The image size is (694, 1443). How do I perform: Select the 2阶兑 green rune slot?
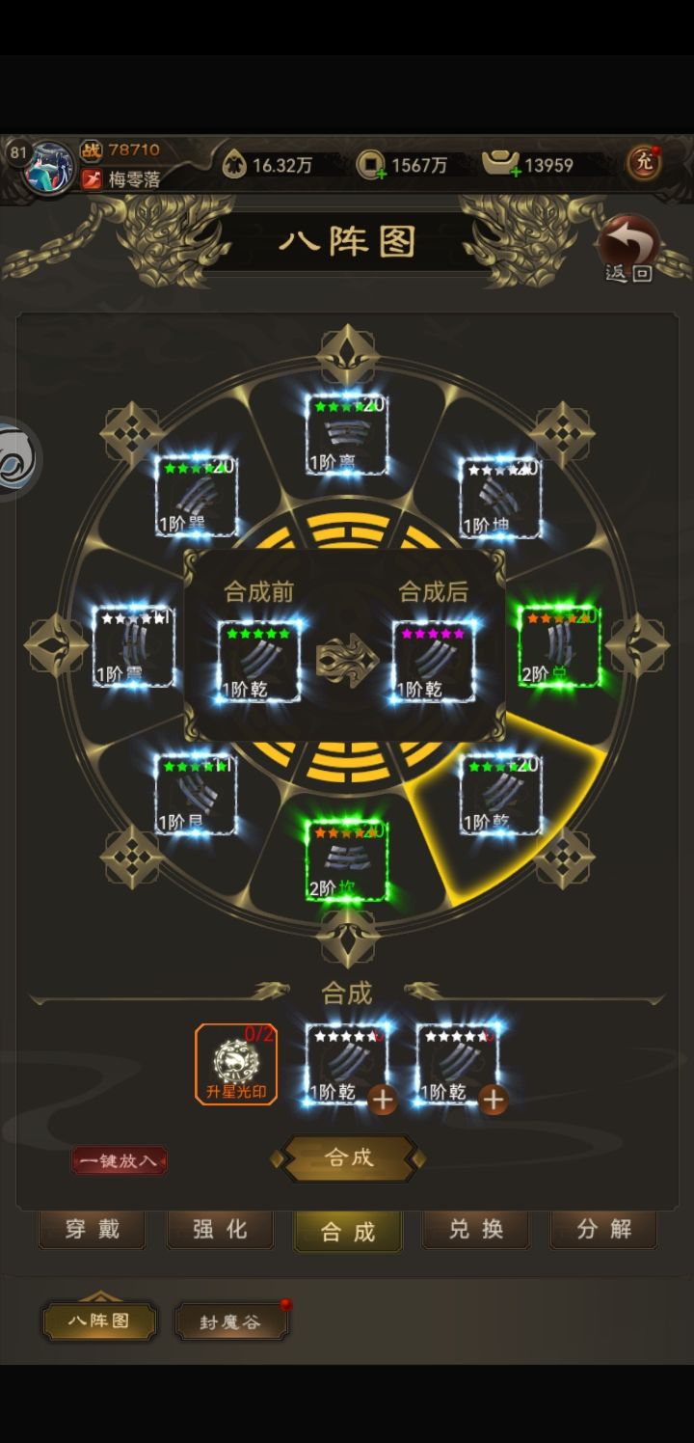click(559, 646)
